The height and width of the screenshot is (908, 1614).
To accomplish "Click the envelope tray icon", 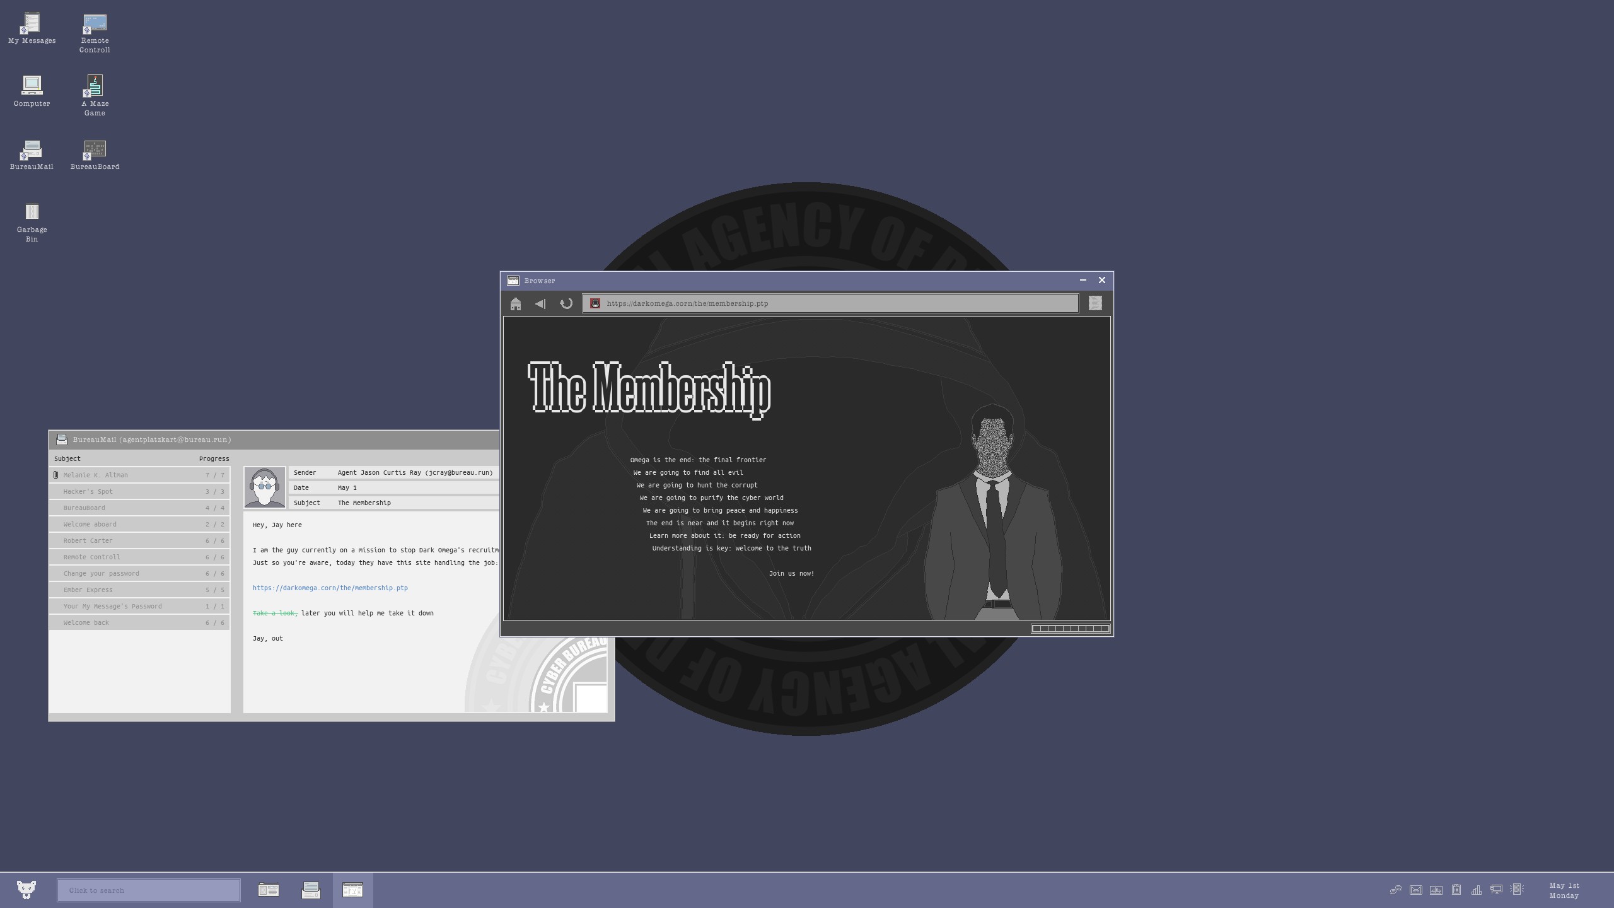I will pos(1416,890).
